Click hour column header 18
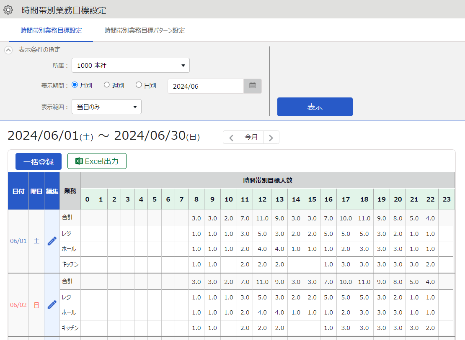 tap(364, 199)
